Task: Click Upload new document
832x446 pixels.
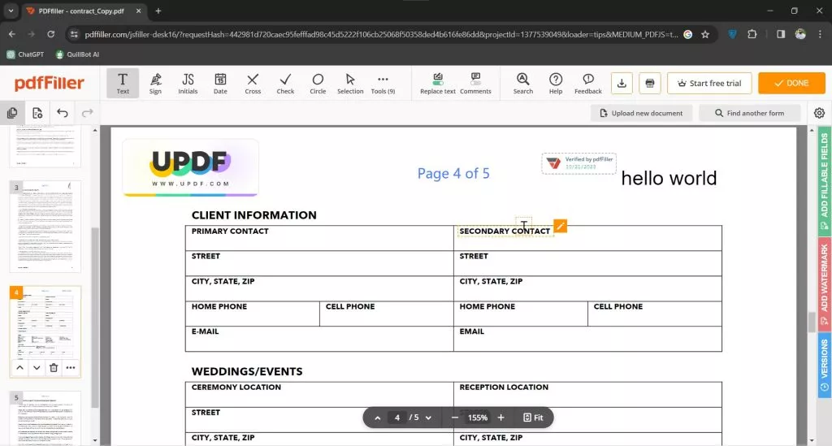Action: tap(642, 113)
